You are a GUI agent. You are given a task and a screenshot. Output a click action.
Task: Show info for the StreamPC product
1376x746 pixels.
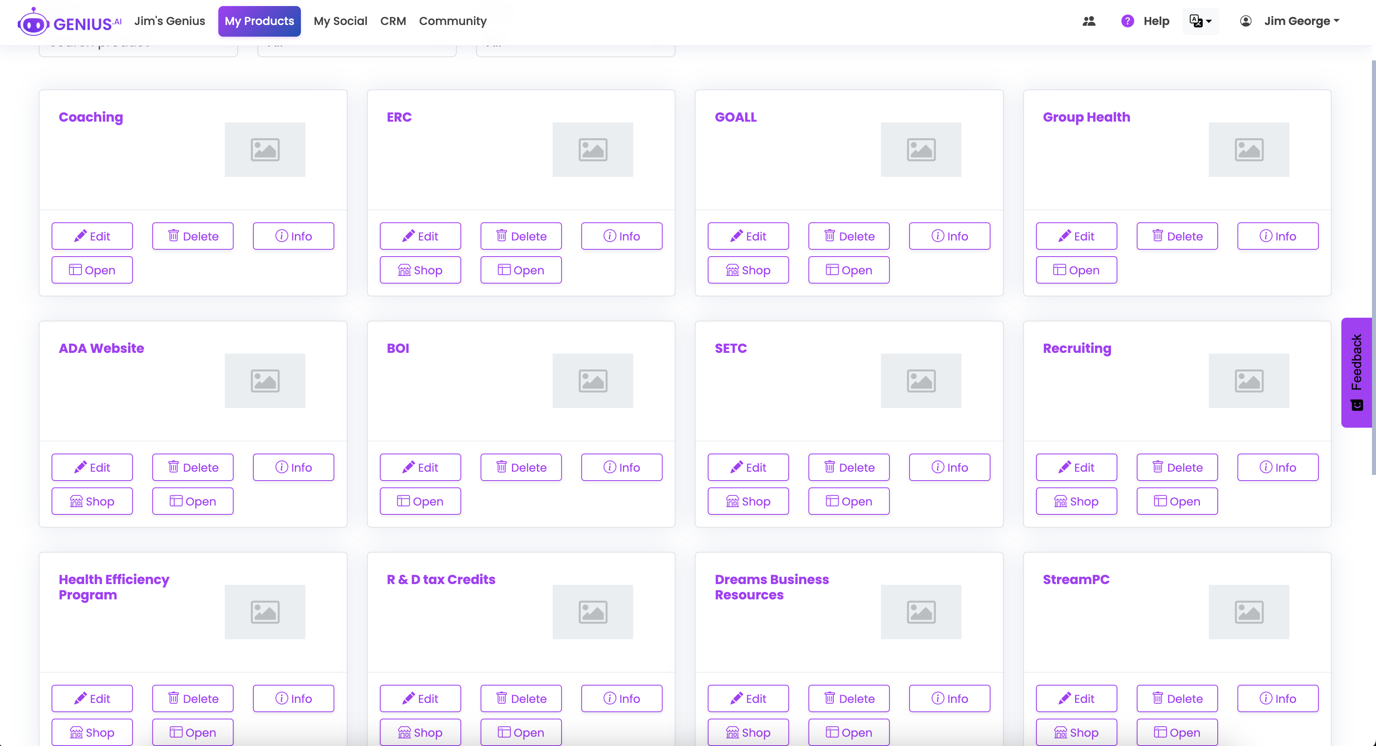tap(1278, 698)
